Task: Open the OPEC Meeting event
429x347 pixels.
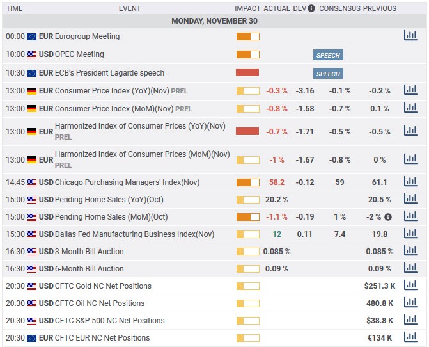Action: [79, 54]
